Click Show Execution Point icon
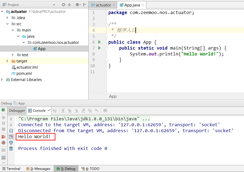 (x=55, y=111)
